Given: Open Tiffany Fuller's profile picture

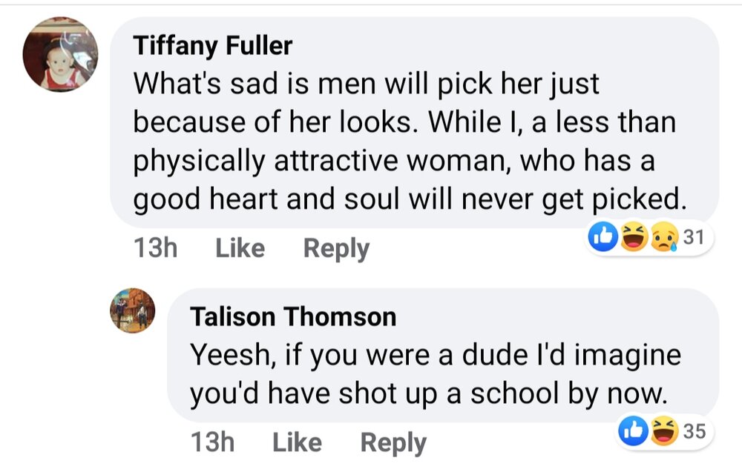Looking at the screenshot, I should point(60,54).
